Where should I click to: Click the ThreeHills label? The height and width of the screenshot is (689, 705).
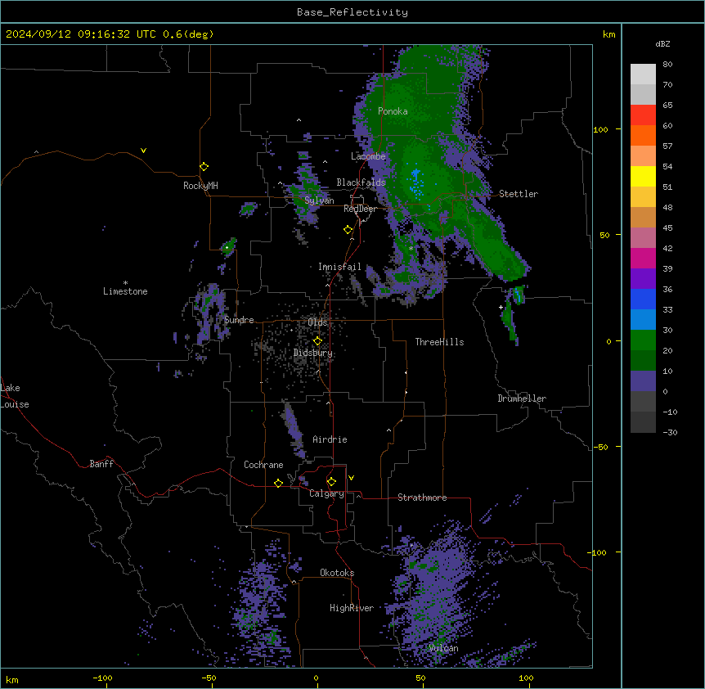pos(440,342)
